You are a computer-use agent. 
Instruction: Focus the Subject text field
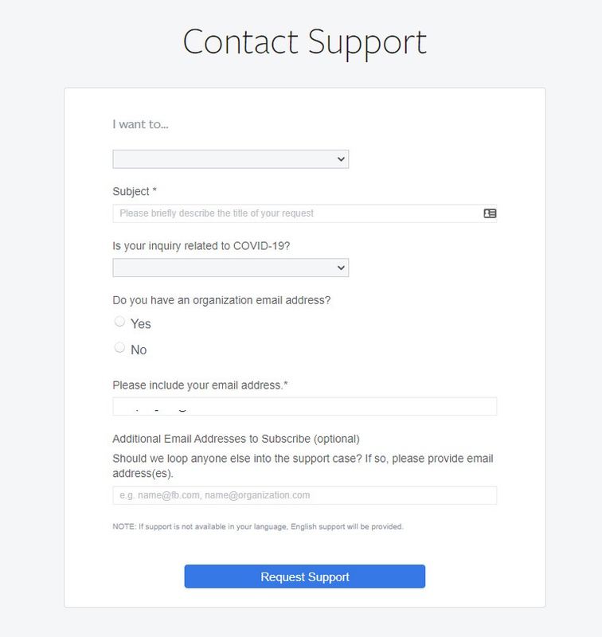tap(295, 213)
